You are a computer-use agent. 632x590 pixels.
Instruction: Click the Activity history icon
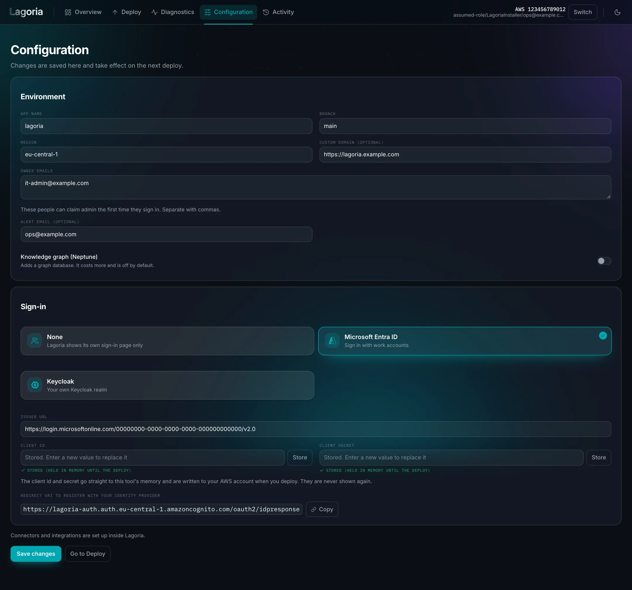[266, 12]
